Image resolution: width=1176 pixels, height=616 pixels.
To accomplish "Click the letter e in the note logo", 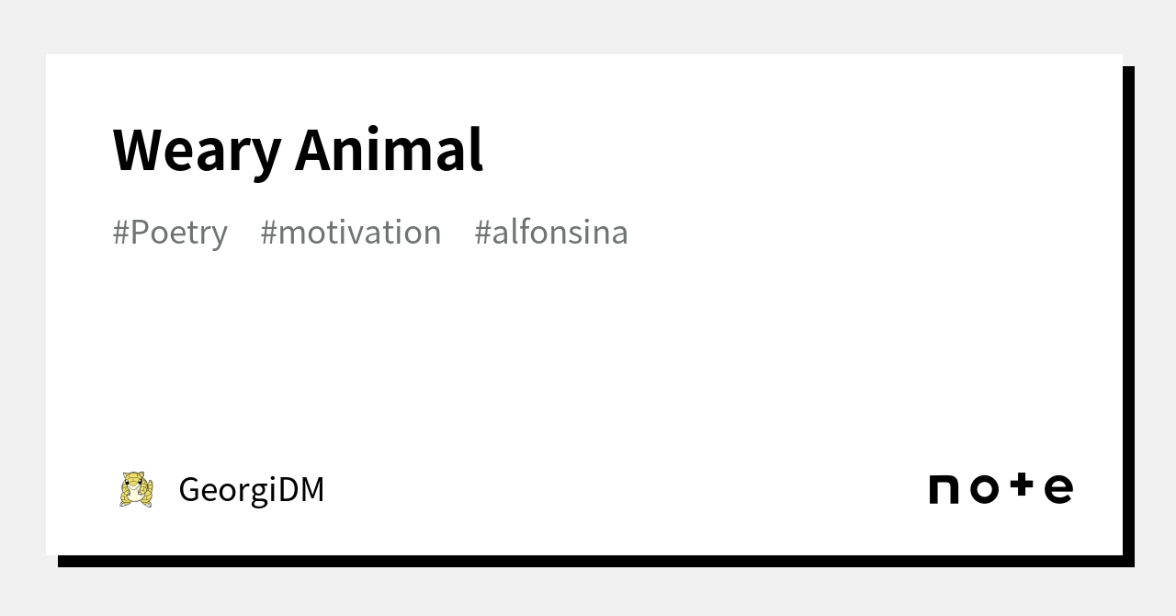I will click(x=1058, y=489).
